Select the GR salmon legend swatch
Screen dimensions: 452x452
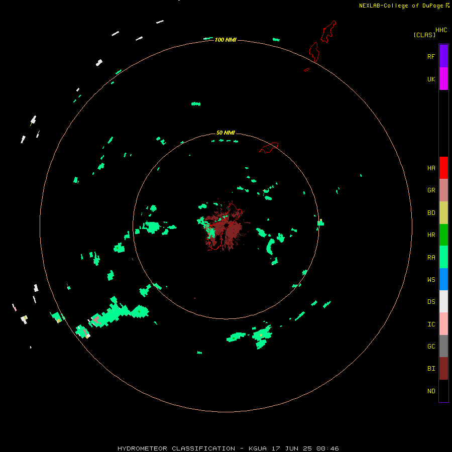[443, 190]
